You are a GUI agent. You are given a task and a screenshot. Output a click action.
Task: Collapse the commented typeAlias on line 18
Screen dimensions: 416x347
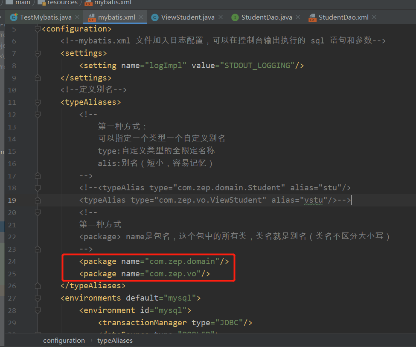click(x=38, y=188)
